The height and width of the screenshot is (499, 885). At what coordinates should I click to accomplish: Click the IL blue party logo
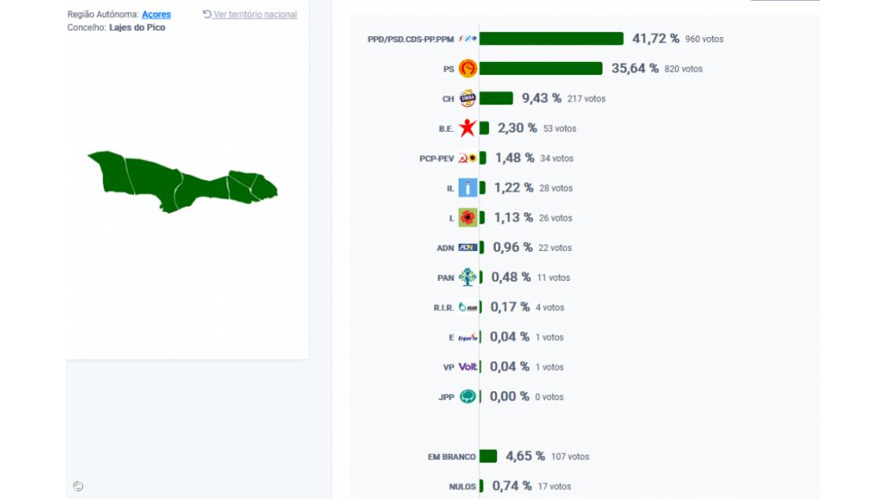click(467, 188)
